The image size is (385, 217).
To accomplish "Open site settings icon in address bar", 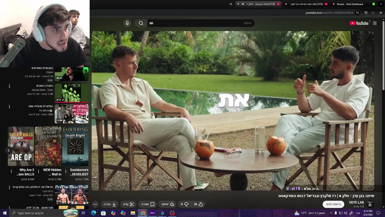I will click(357, 13).
